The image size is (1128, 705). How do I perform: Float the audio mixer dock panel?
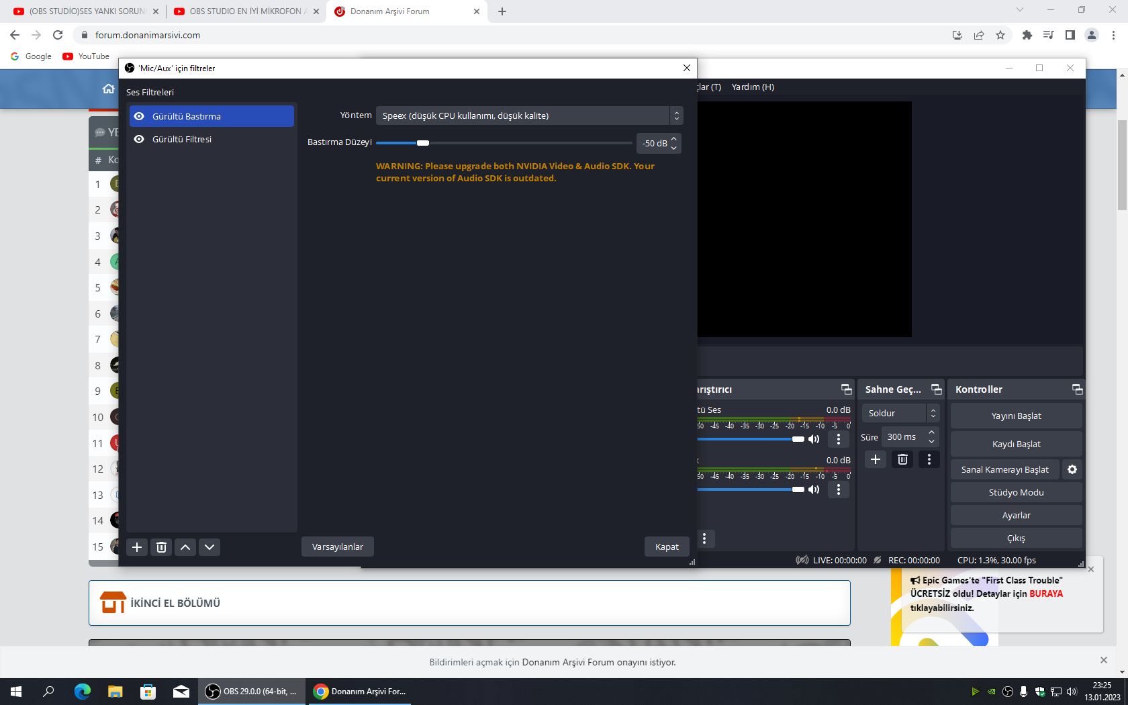pyautogui.click(x=847, y=389)
